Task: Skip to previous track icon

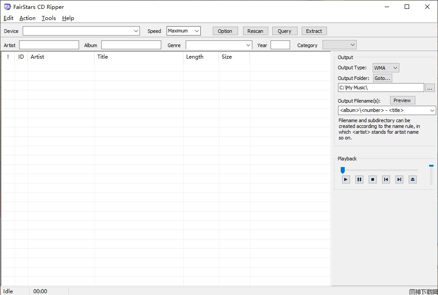Action: pyautogui.click(x=386, y=179)
